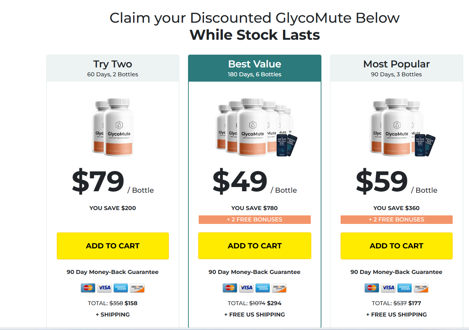The width and height of the screenshot is (469, 330).
Task: Click the VISA icon under Best Value package
Action: click(246, 288)
